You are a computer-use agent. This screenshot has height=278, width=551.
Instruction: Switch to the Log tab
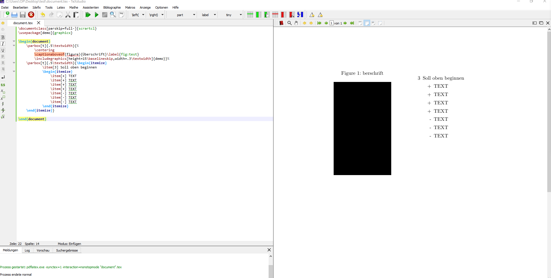[27, 250]
